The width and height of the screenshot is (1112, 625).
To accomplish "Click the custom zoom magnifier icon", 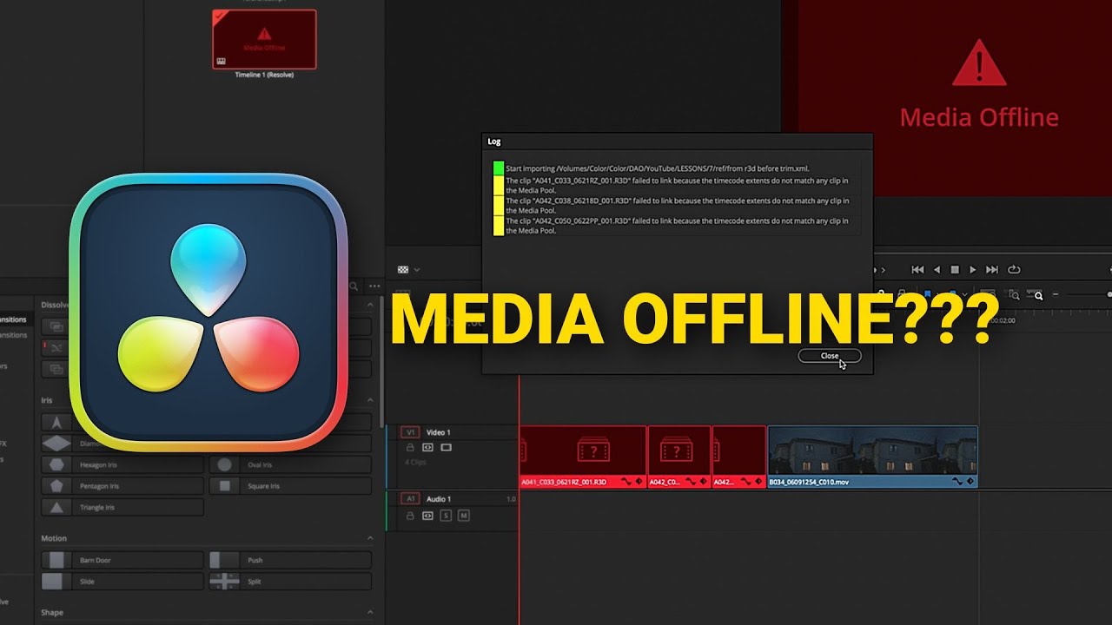I will (1036, 295).
